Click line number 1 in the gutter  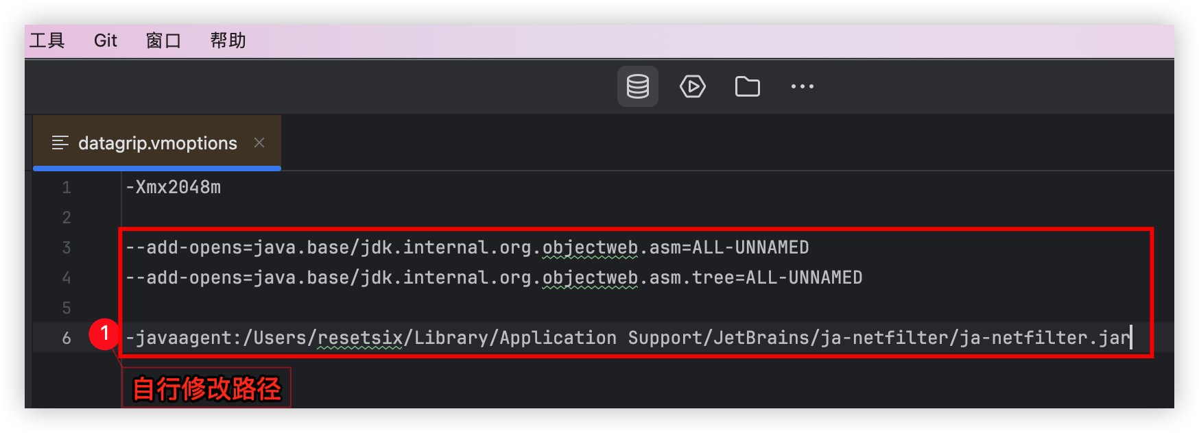(67, 188)
